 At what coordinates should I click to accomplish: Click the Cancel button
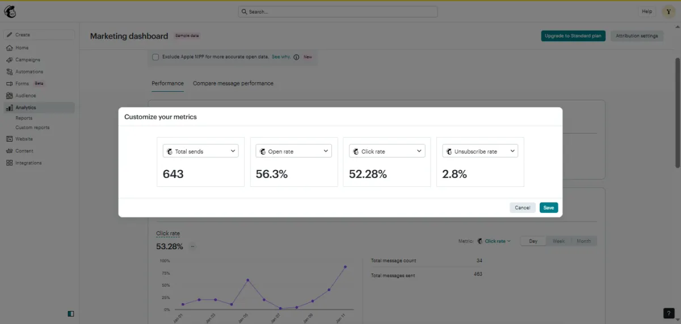[523, 208]
